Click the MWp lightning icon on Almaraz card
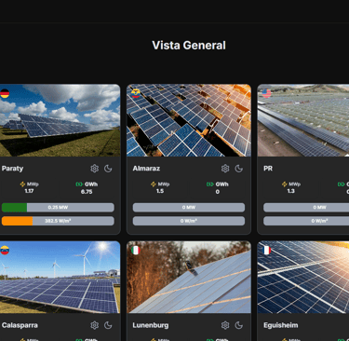The width and height of the screenshot is (349, 341). [x=154, y=184]
